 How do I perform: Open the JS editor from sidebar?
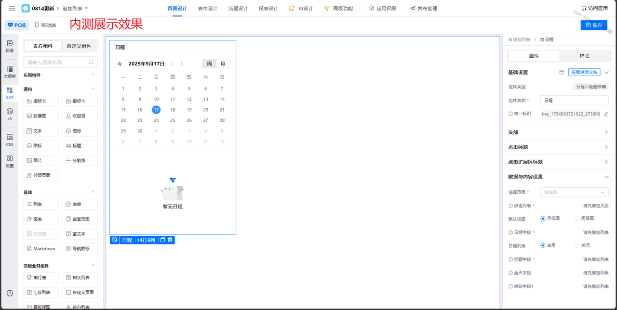click(10, 114)
